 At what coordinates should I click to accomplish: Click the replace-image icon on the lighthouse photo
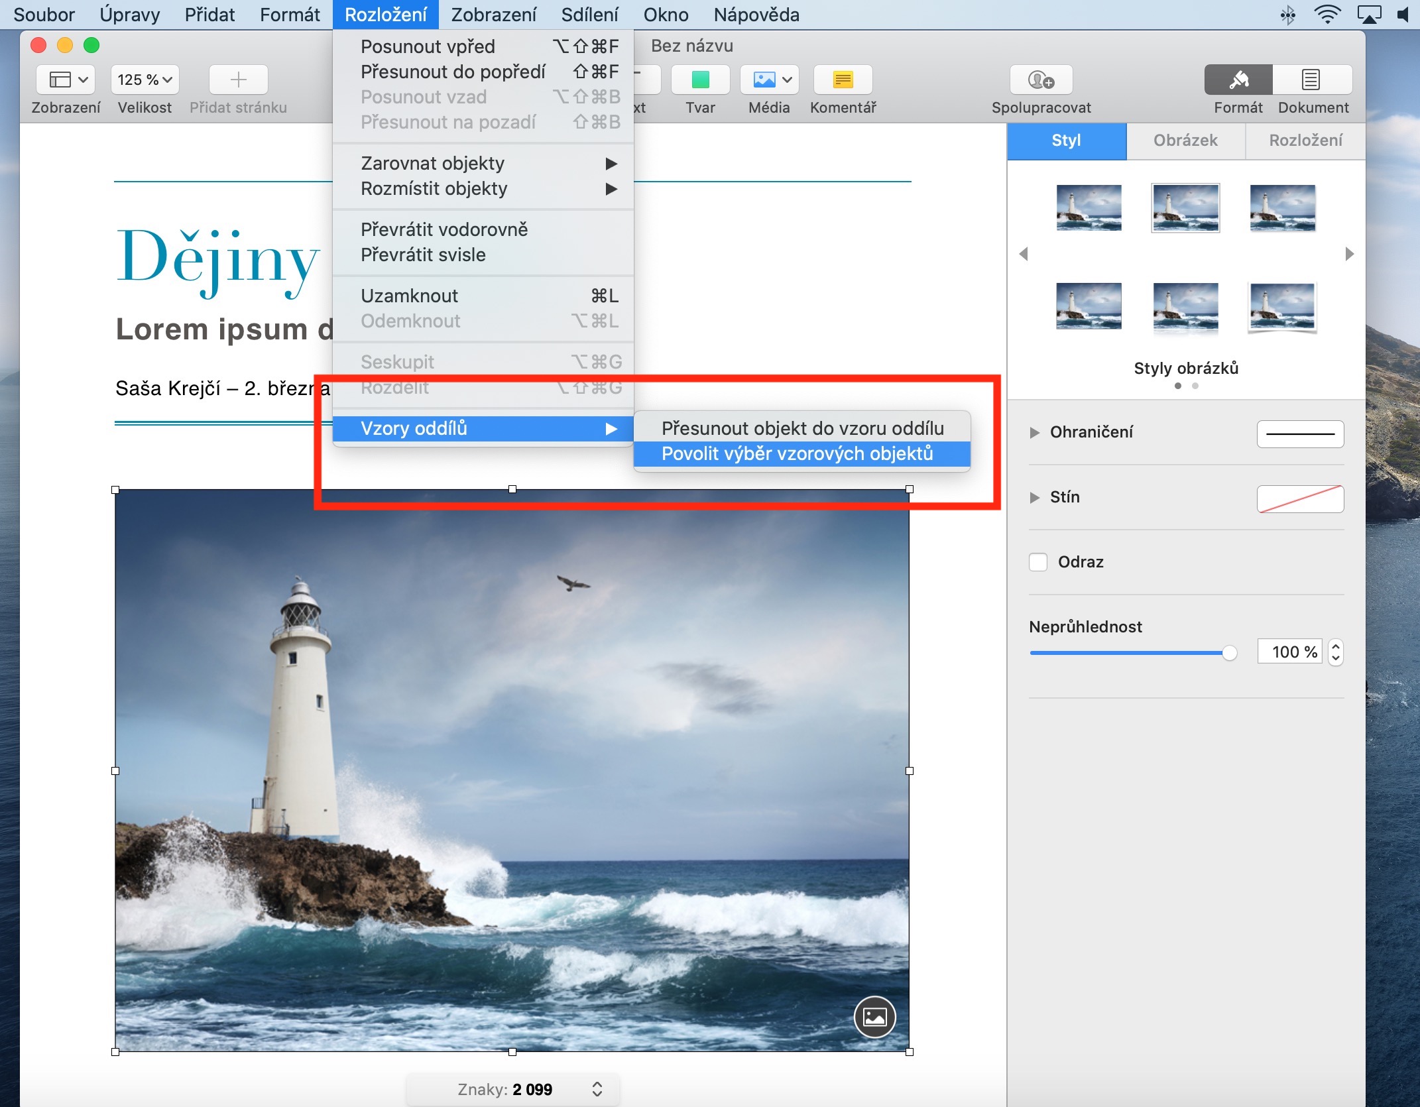[874, 1016]
